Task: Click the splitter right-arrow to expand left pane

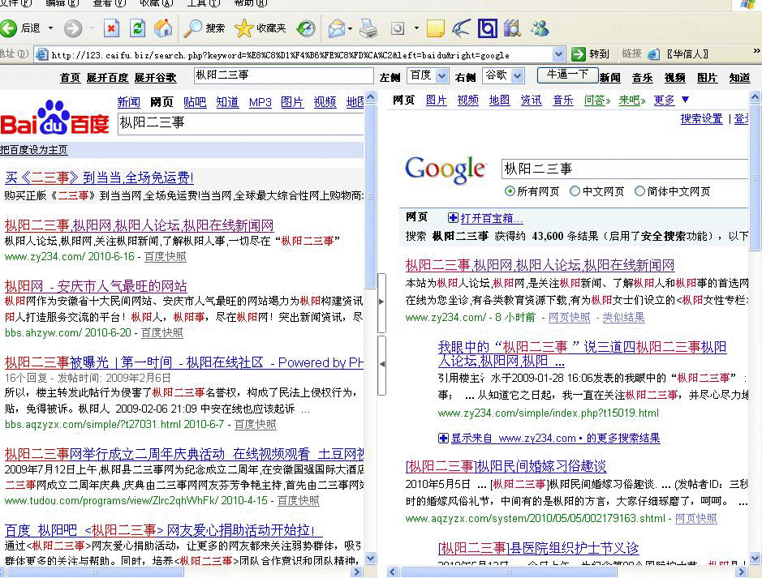Action: [381, 302]
